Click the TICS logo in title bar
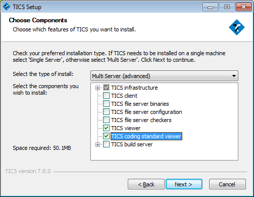Viewport: 254px width, 197px height. pos(7,7)
